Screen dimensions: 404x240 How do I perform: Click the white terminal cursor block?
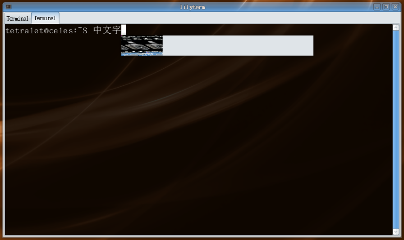coord(124,30)
